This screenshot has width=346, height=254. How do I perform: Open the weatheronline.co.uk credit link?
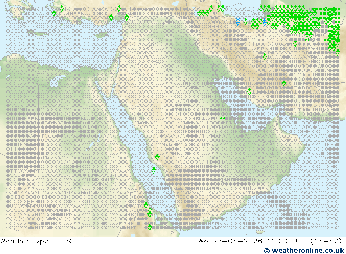pos(304,251)
